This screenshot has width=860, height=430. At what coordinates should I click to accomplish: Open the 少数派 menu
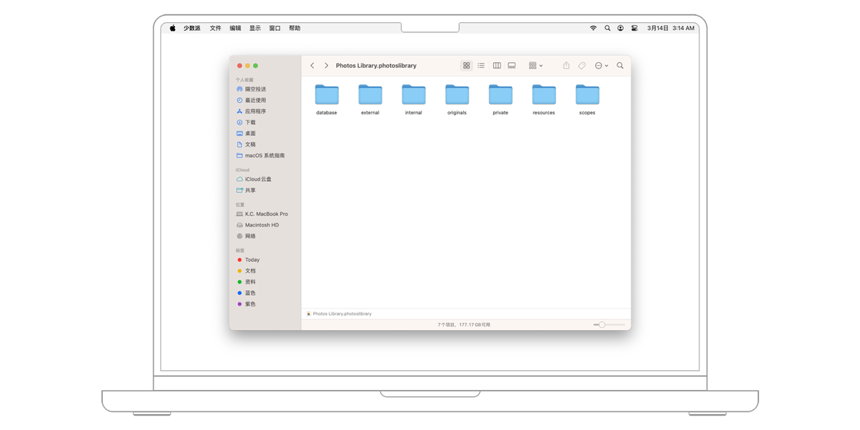192,28
